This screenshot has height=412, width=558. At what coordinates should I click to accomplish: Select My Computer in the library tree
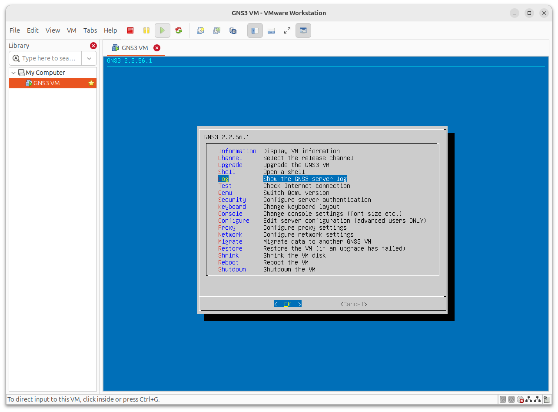pyautogui.click(x=45, y=73)
